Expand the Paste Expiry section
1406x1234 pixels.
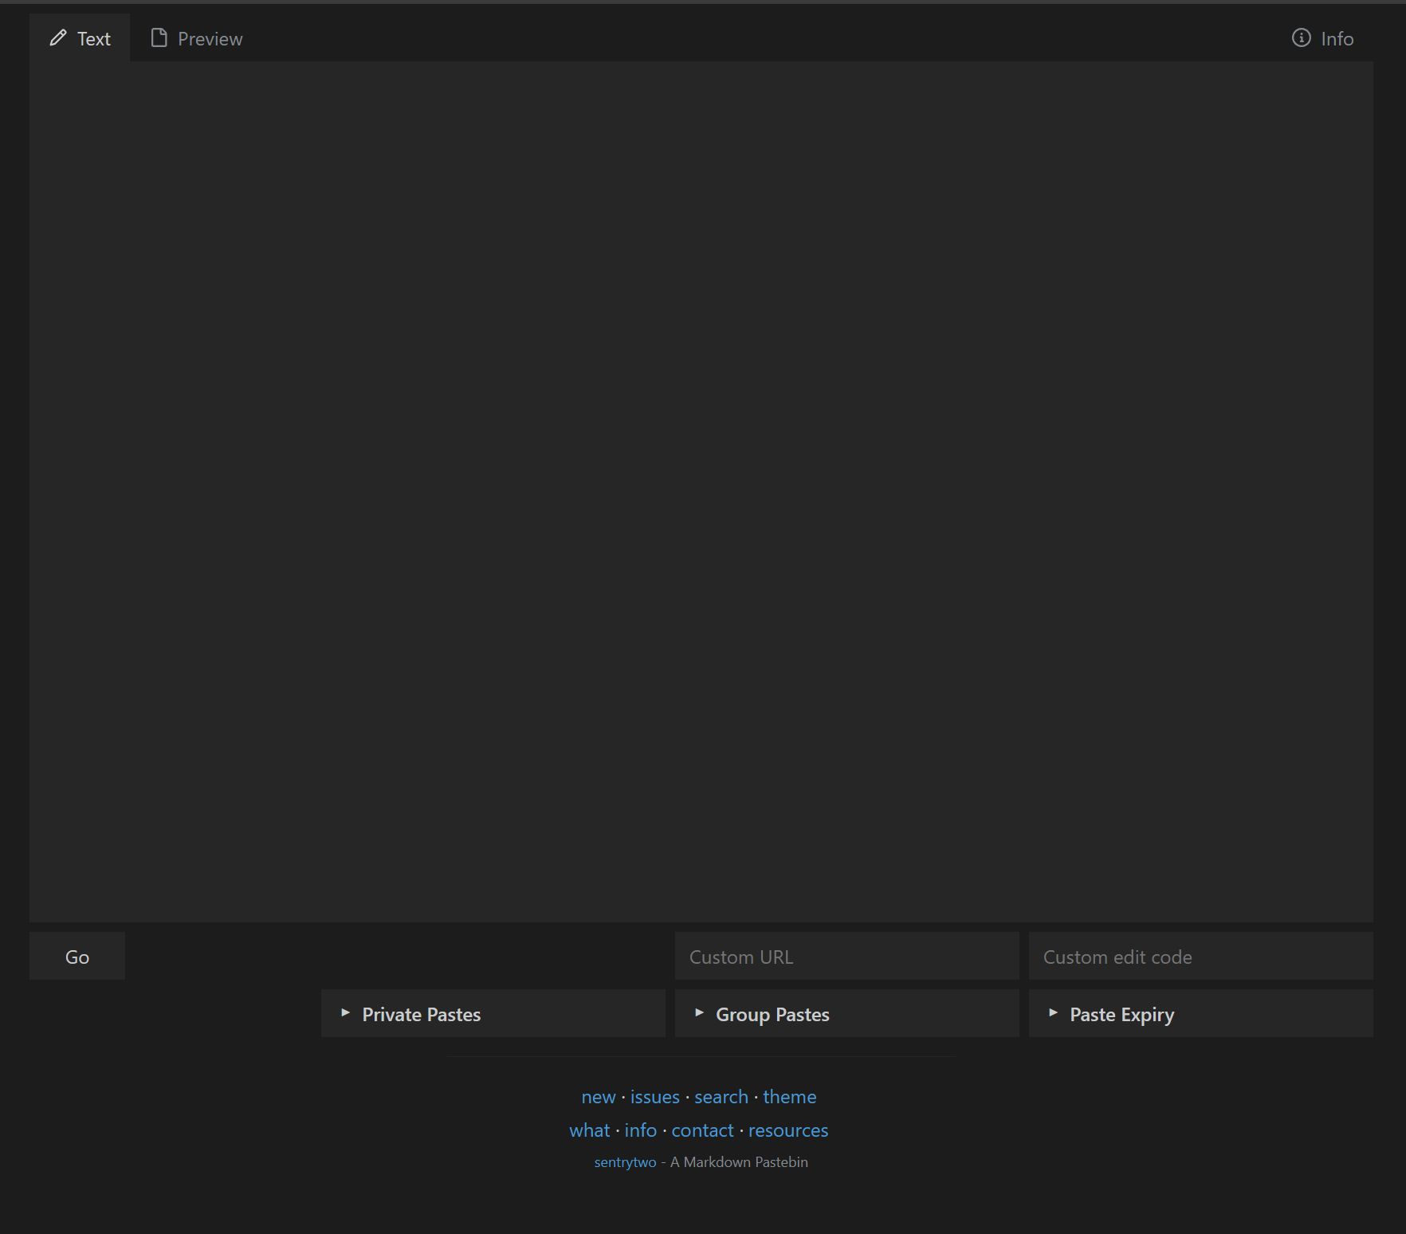pos(1121,1013)
